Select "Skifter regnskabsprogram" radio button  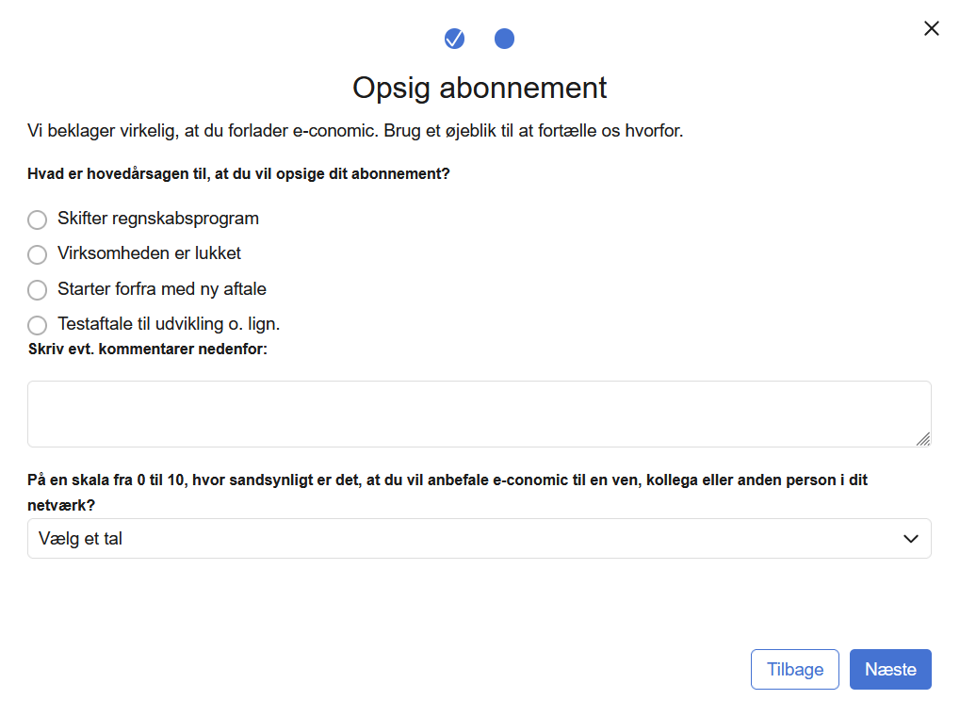click(x=37, y=220)
